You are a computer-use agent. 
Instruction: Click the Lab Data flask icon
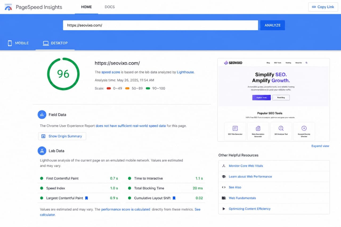coord(42,151)
